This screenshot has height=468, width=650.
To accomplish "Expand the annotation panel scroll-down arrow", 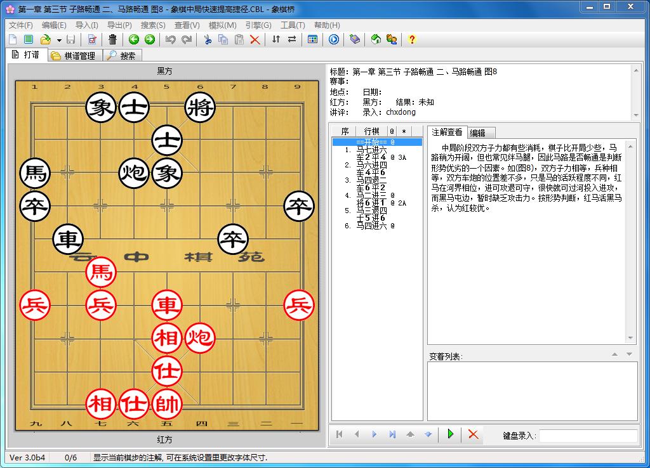I will [632, 338].
